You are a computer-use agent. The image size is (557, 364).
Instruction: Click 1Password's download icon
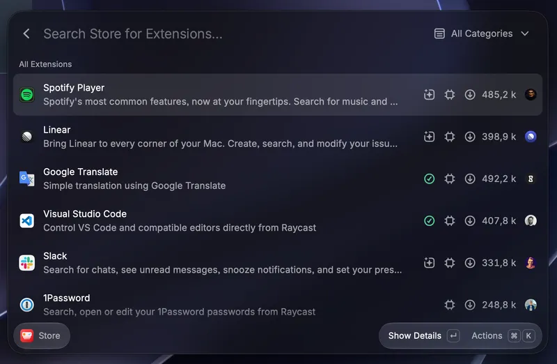[x=470, y=305]
